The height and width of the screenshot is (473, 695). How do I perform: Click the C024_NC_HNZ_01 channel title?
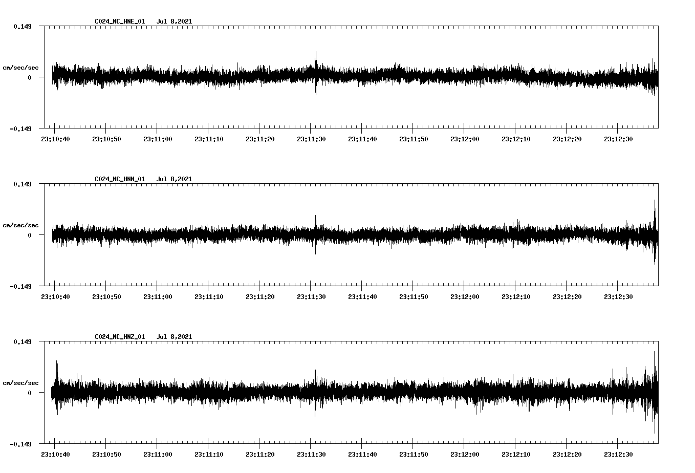click(x=120, y=337)
